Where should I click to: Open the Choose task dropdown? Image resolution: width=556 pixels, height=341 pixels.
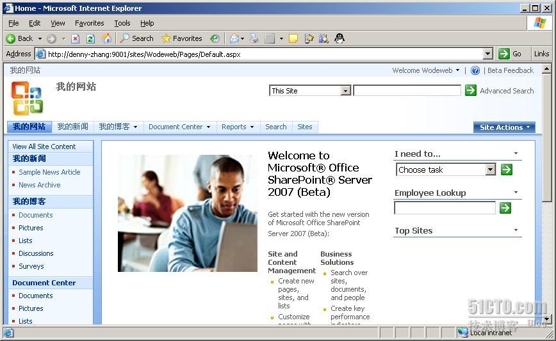click(x=491, y=170)
